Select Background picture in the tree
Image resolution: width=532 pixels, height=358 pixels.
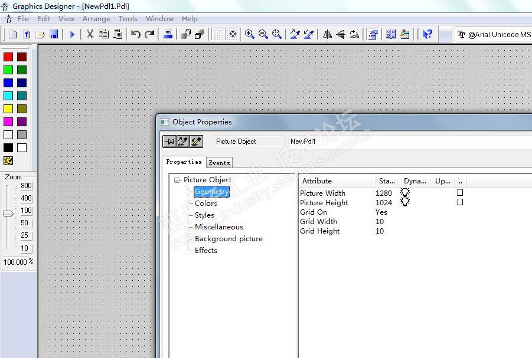coord(229,239)
